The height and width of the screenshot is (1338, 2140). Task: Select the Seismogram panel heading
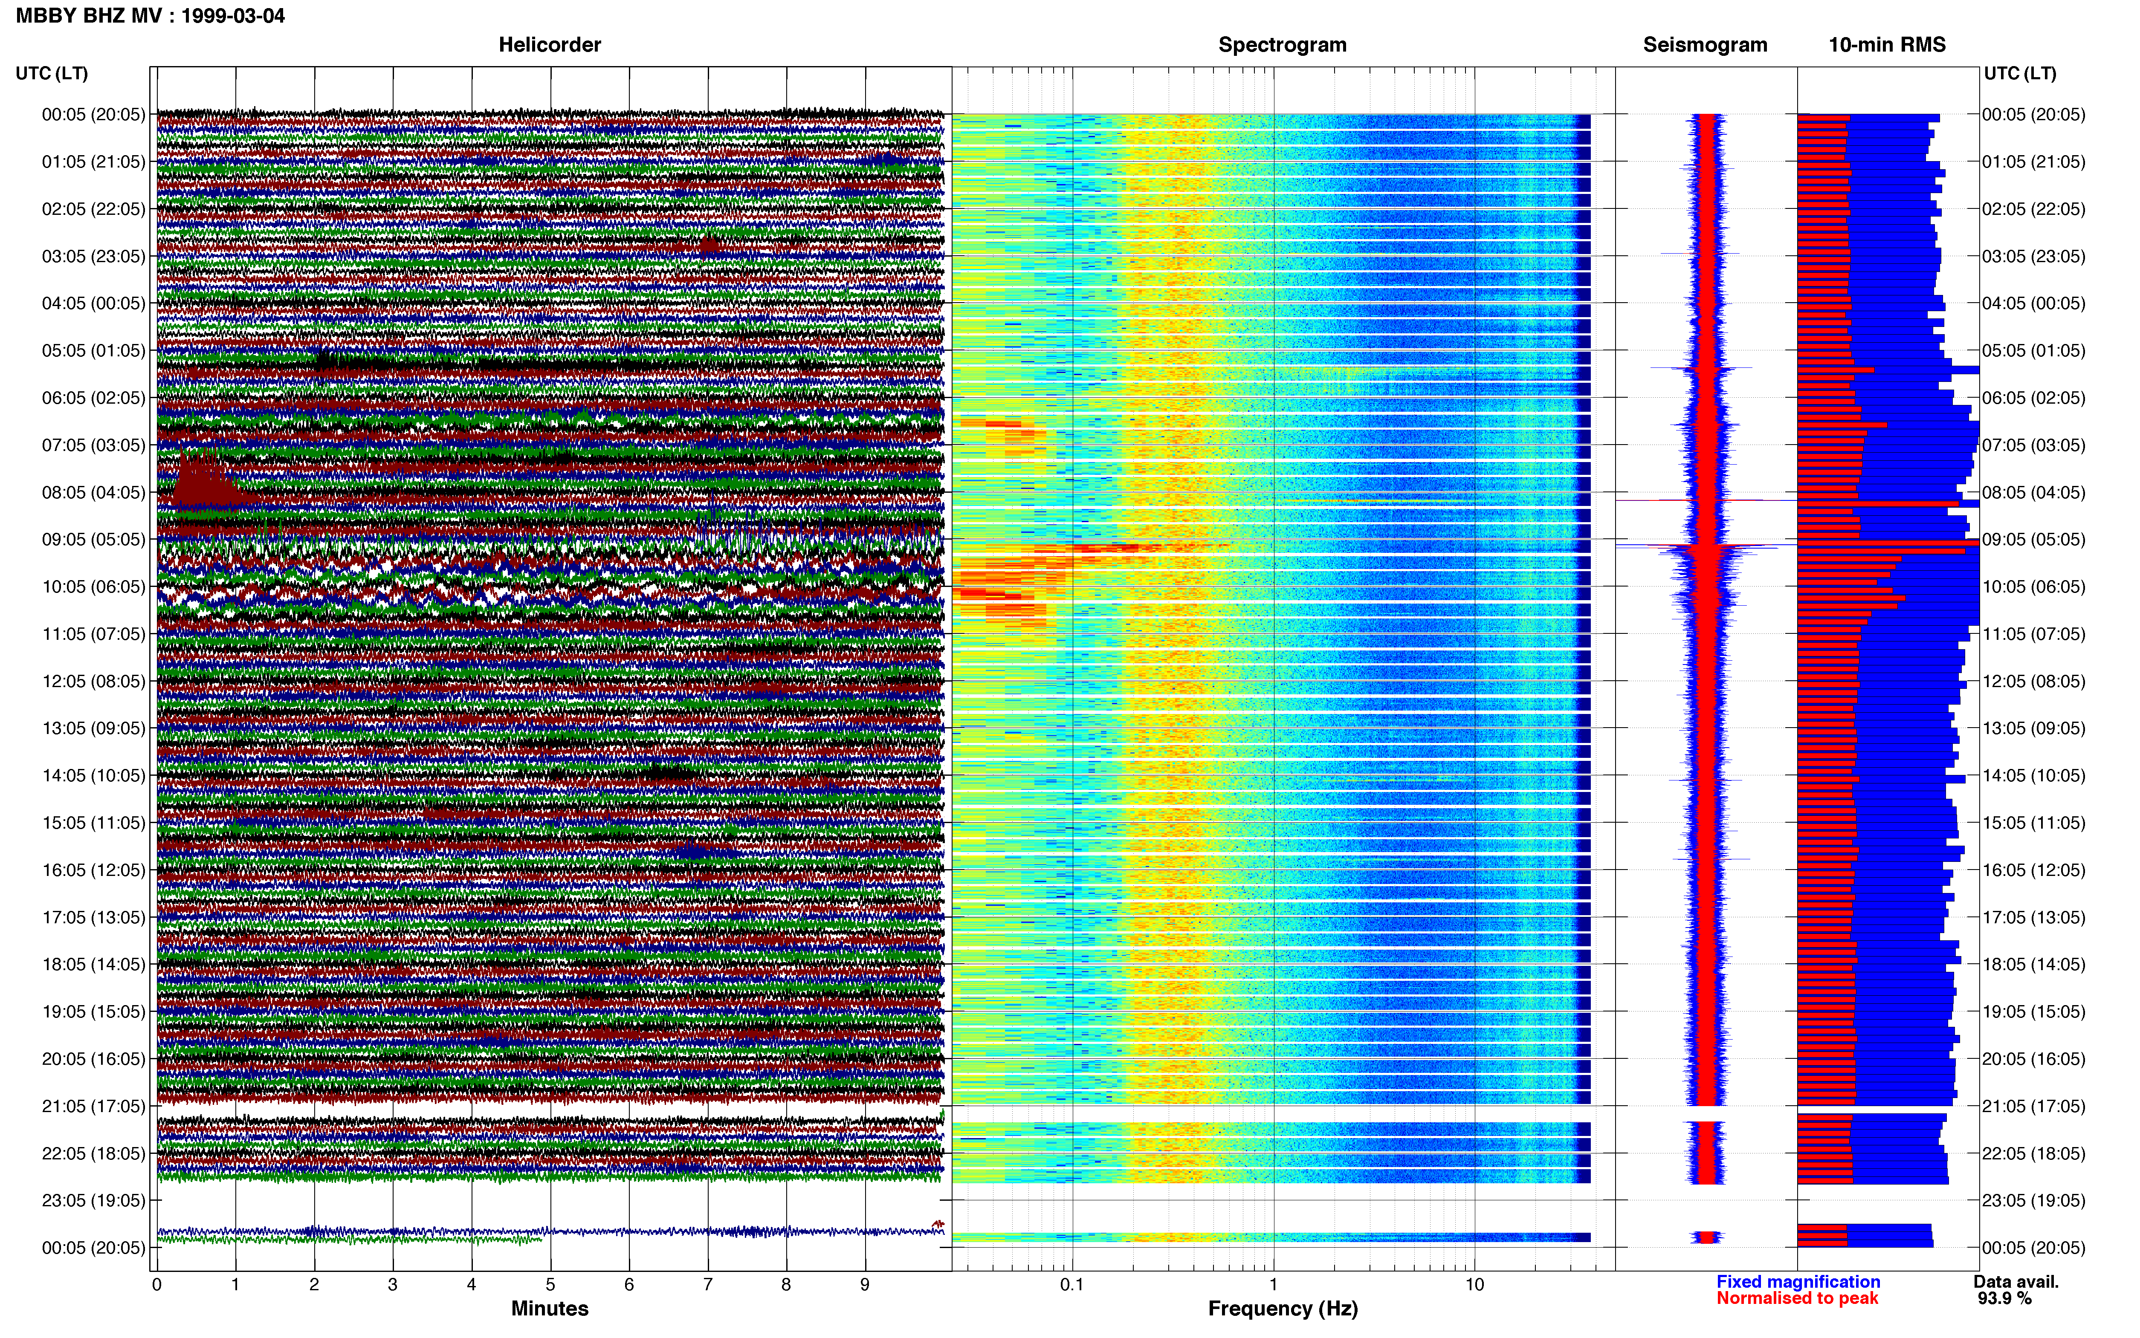(x=1705, y=44)
